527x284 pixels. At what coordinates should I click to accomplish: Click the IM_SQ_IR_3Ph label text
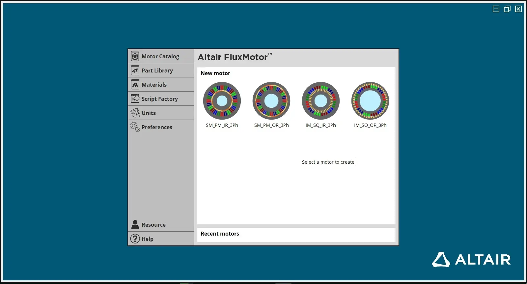321,125
